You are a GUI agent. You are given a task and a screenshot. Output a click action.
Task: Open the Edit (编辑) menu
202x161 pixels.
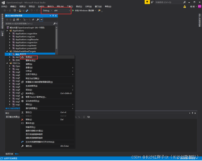click(x=13, y=6)
